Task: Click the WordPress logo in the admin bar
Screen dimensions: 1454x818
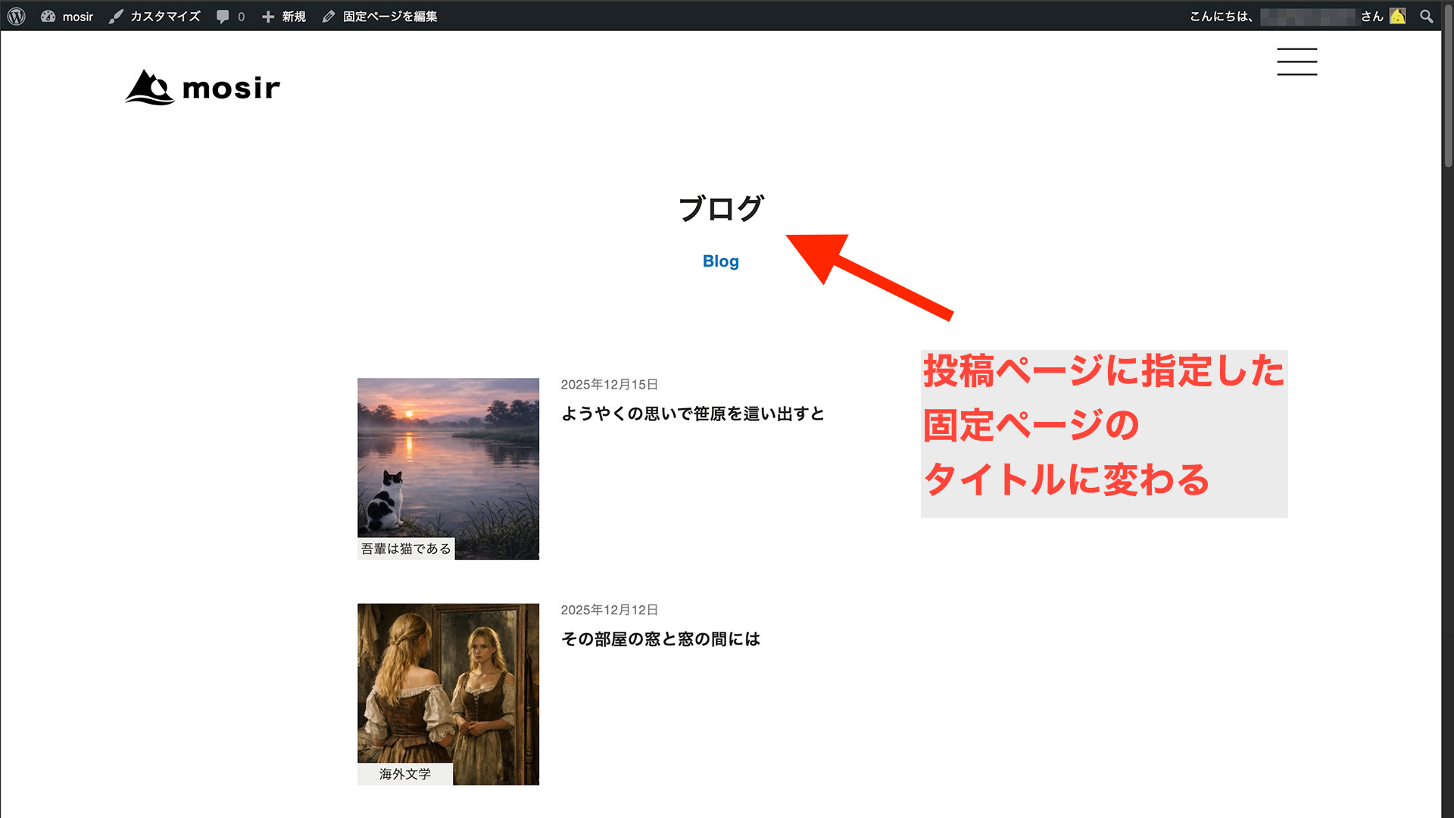Action: tap(15, 15)
